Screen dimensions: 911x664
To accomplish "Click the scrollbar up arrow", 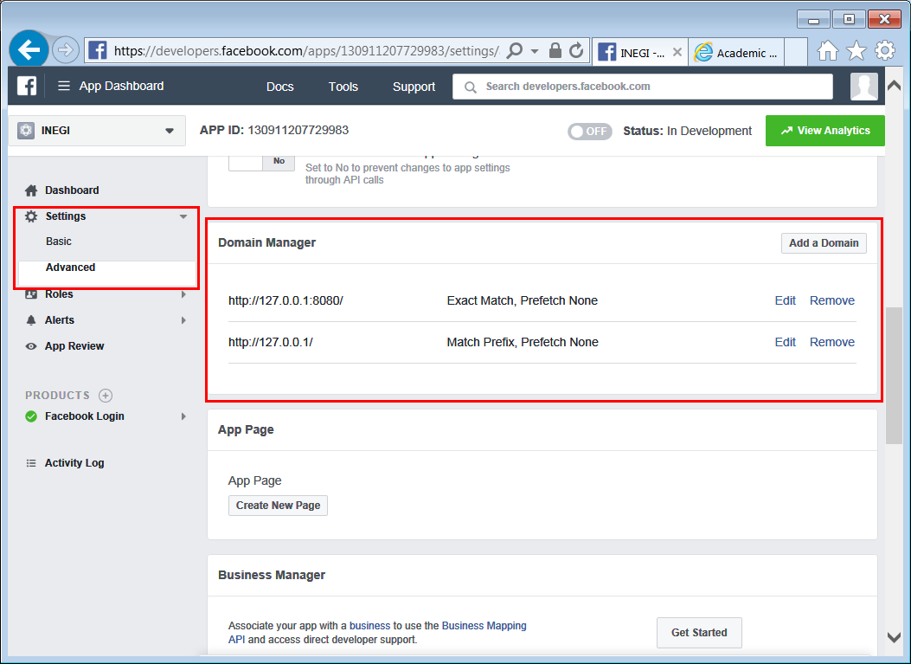I will click(894, 86).
